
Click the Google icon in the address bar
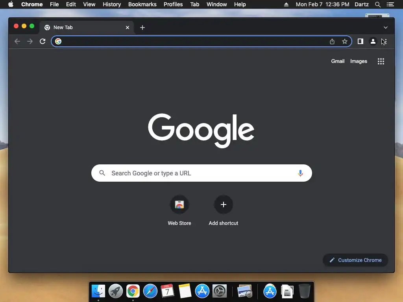coord(58,41)
